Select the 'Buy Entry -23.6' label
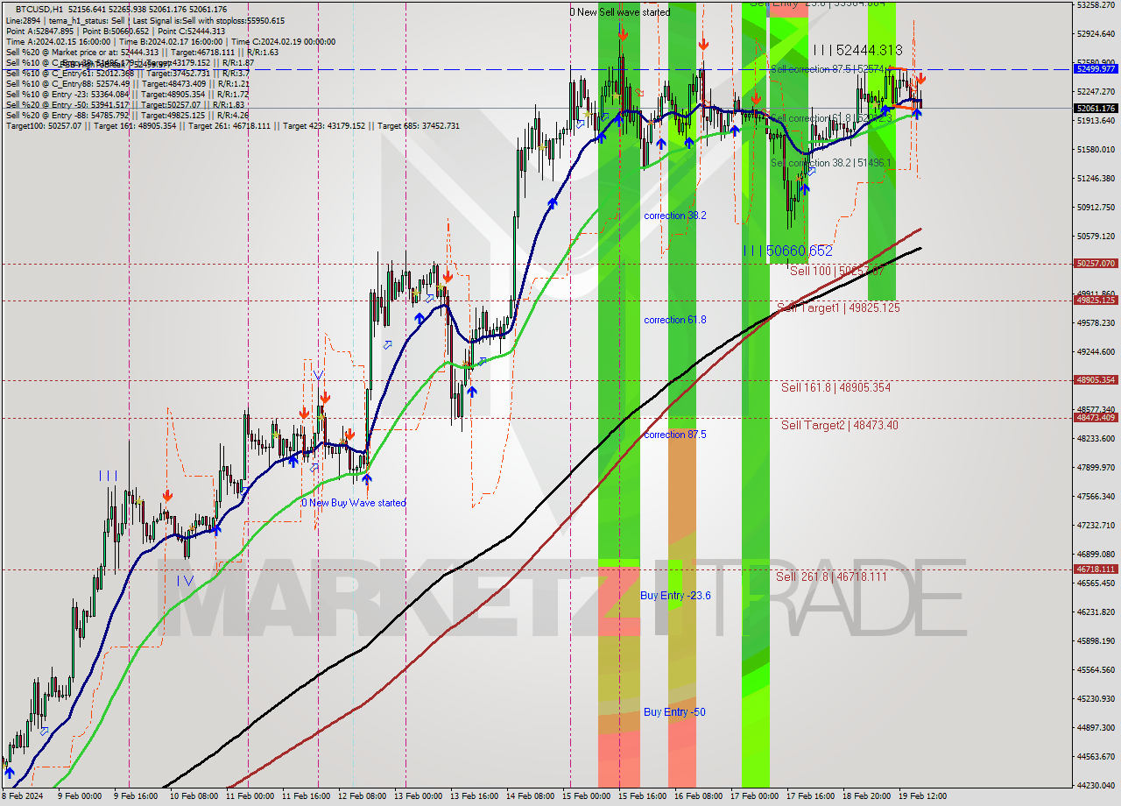 (x=675, y=596)
